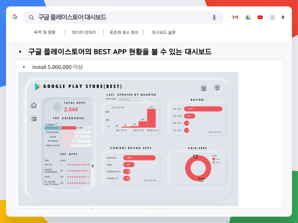
Task: Click the Category header sort icon
Action: click(x=57, y=124)
